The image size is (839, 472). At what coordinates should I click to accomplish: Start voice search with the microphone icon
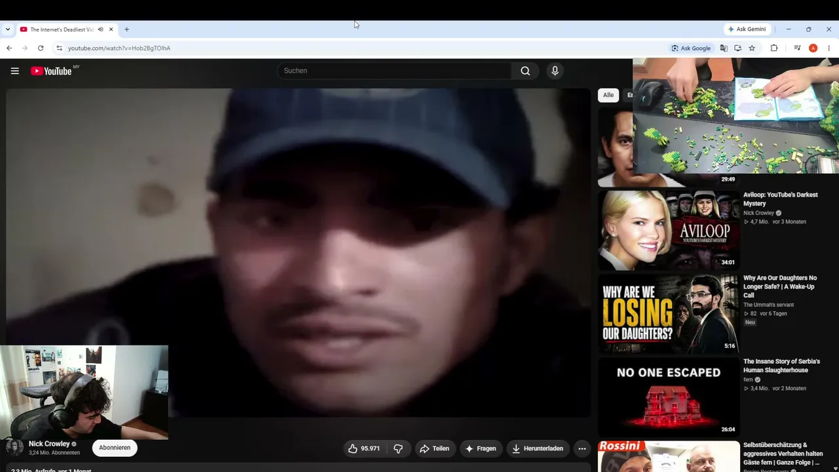[x=555, y=71]
